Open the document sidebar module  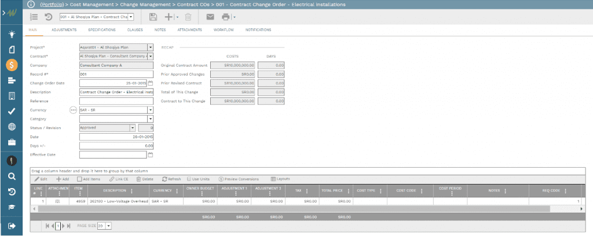[x=12, y=50]
